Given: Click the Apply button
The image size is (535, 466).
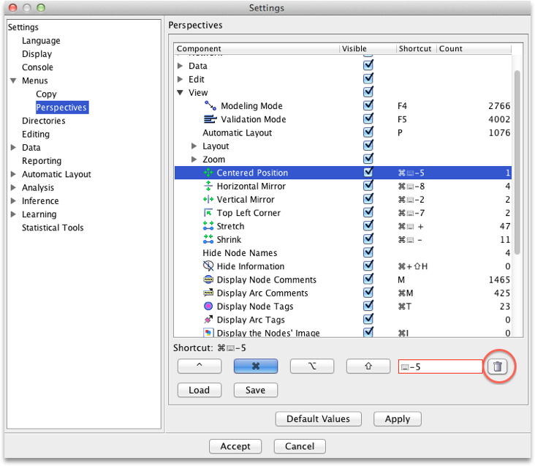Looking at the screenshot, I should click(398, 419).
